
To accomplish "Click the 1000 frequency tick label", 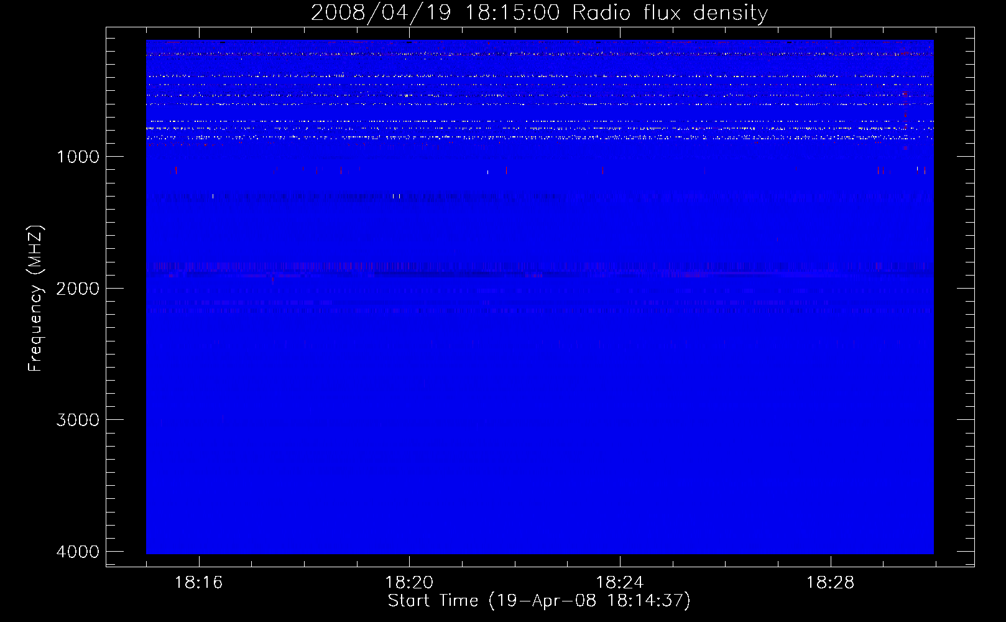I will tap(78, 157).
